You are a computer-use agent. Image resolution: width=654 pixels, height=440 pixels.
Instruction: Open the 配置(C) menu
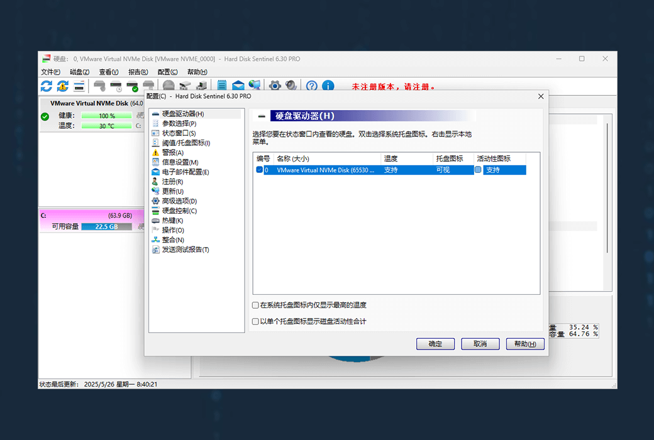pos(168,72)
